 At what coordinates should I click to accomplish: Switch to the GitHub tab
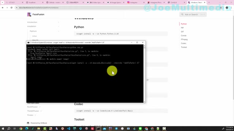55,3
